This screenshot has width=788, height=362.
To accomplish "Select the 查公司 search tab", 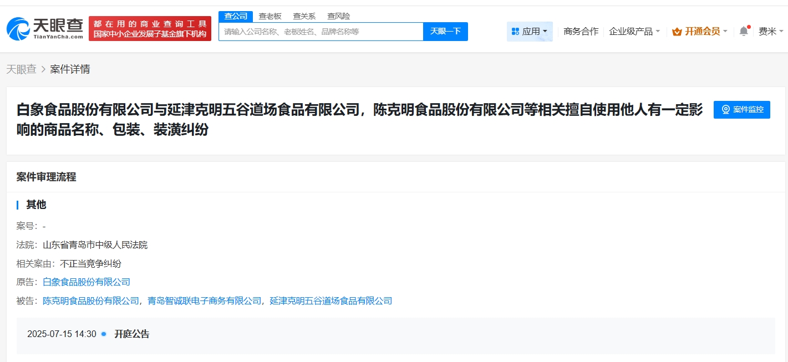I will [x=236, y=17].
